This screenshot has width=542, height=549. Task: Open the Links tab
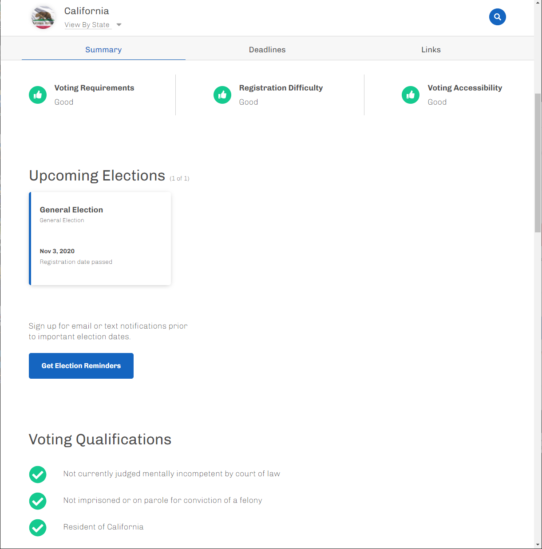(x=431, y=50)
